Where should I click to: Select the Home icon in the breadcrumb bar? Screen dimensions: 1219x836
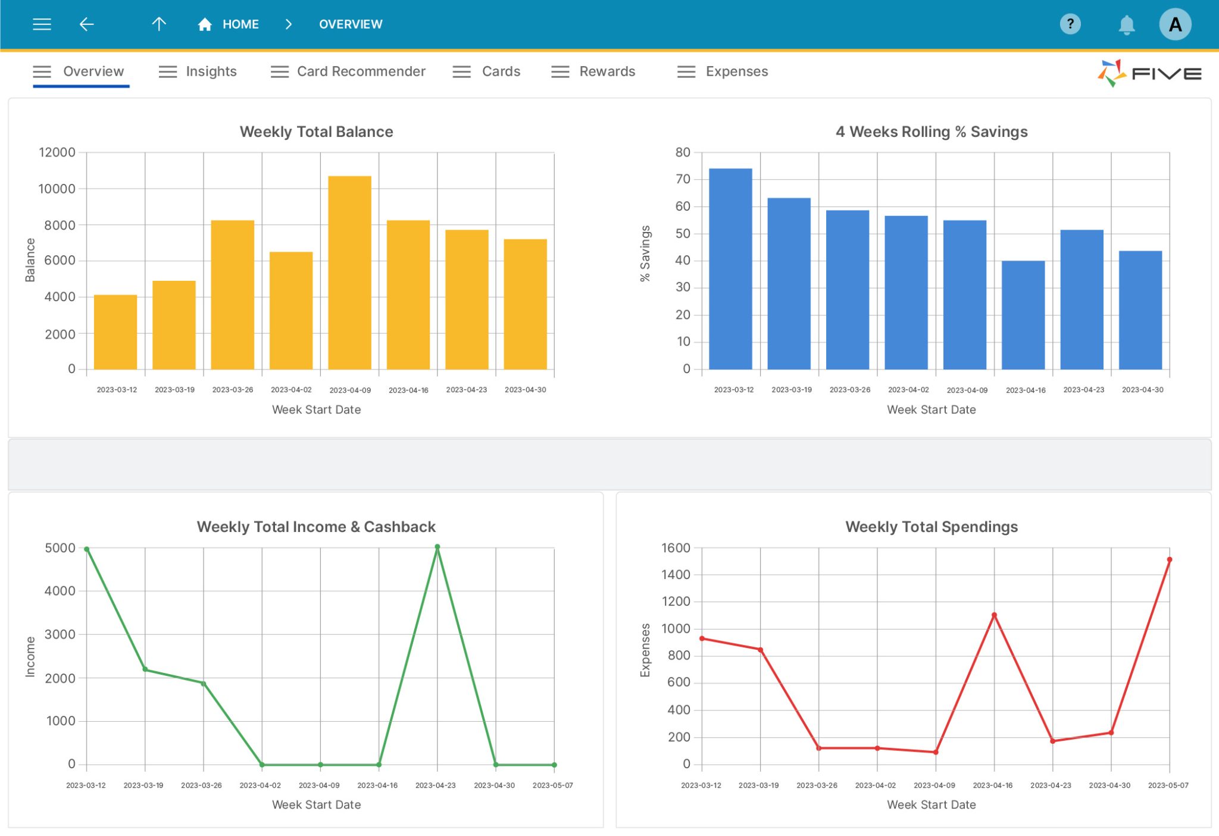coord(205,24)
